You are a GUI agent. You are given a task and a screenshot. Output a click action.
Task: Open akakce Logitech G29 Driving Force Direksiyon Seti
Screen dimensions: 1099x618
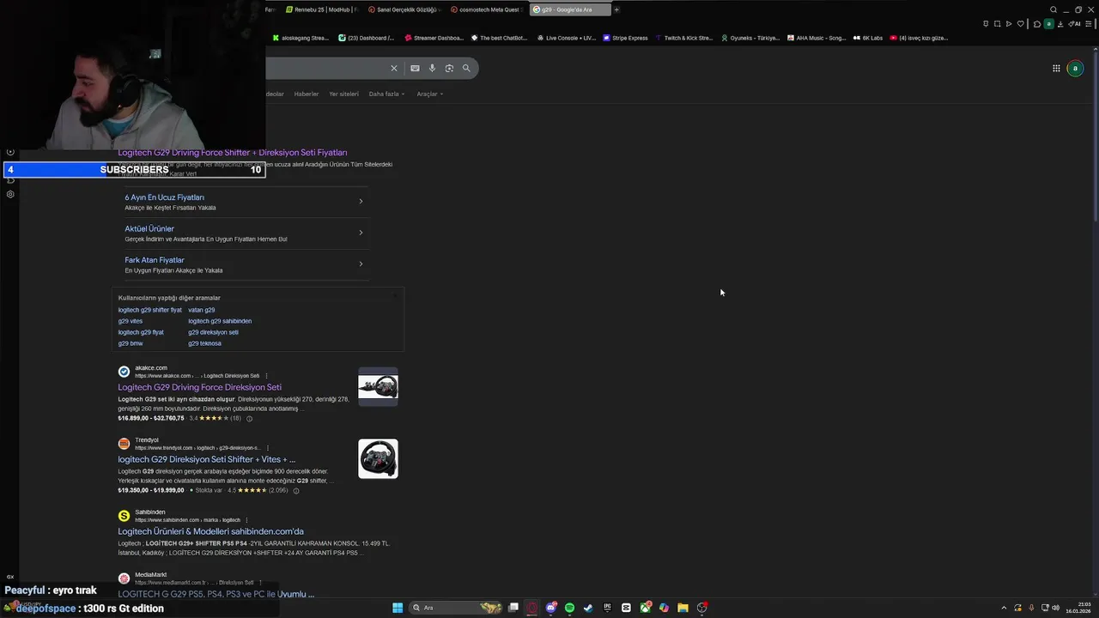pos(199,387)
